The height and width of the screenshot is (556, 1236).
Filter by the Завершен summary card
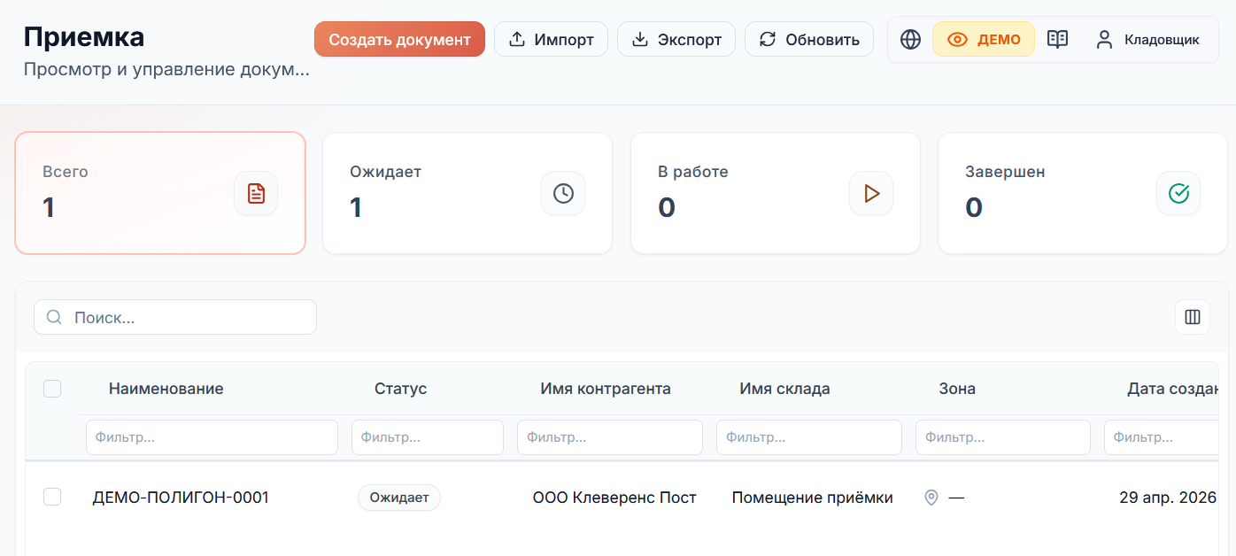(x=1083, y=193)
